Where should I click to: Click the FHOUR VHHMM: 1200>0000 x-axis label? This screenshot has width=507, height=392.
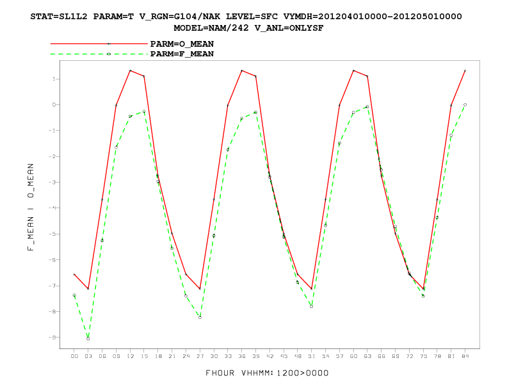tap(267, 373)
